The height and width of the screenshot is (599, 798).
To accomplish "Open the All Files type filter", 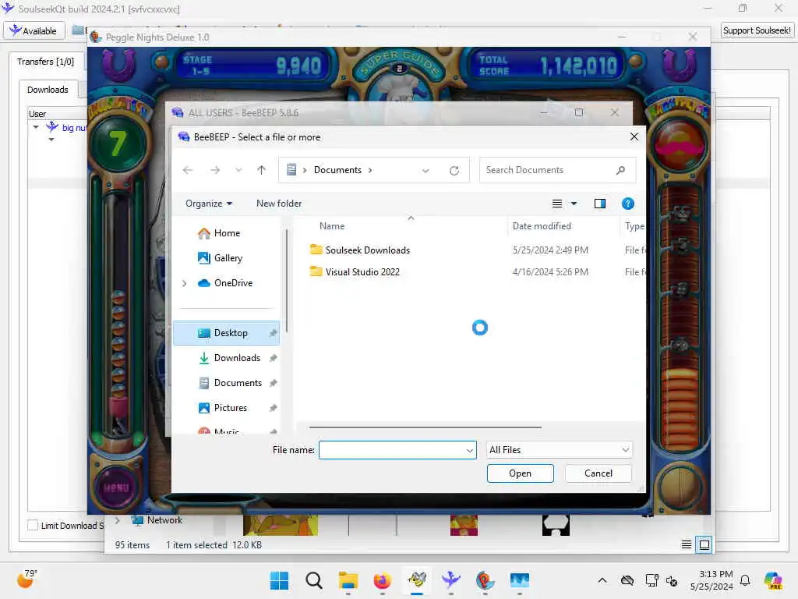I will [560, 450].
